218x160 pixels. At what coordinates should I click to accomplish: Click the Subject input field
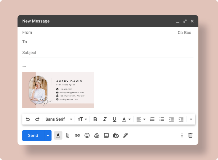click(x=106, y=53)
